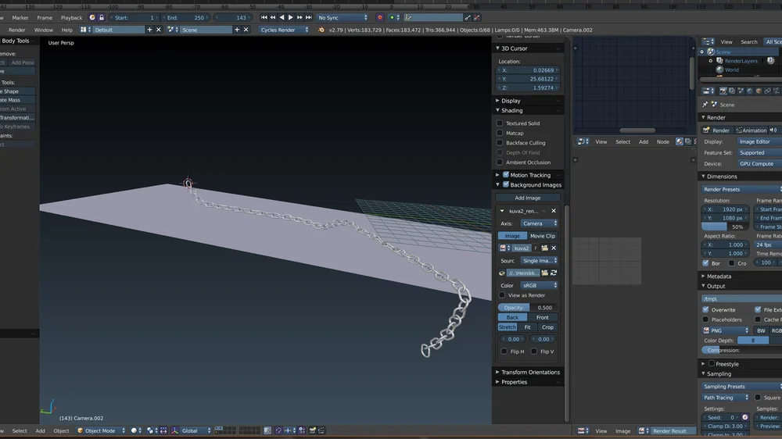Open the Global orientation dropdown

[196, 430]
